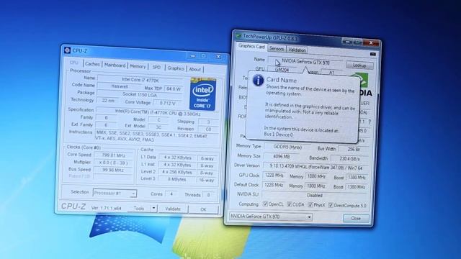
Task: Open the About tab in CPU-Z
Action: (194, 69)
